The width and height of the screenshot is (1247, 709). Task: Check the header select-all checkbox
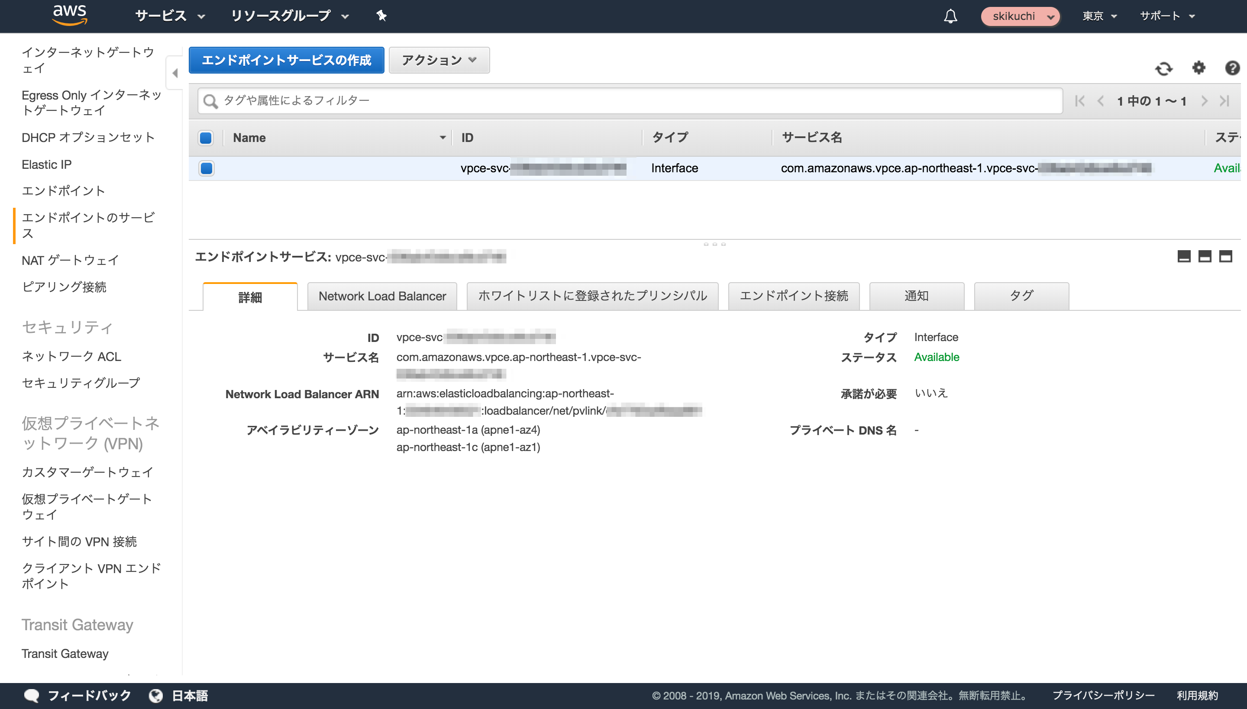206,138
